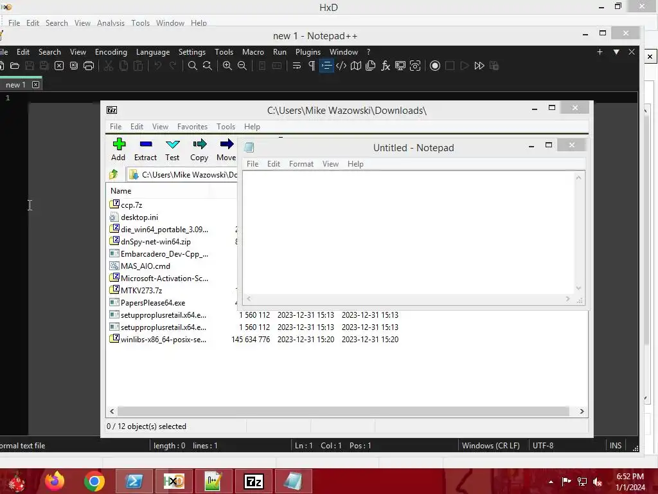
Task: Click Zoom out icon in Notepad++
Action: point(242,66)
